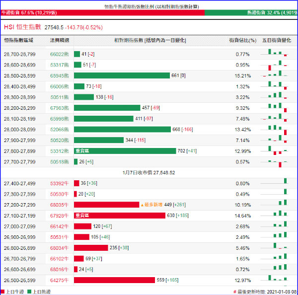
Task: Click red bar for 26,800-26,899 zone
Action: coord(91,248)
